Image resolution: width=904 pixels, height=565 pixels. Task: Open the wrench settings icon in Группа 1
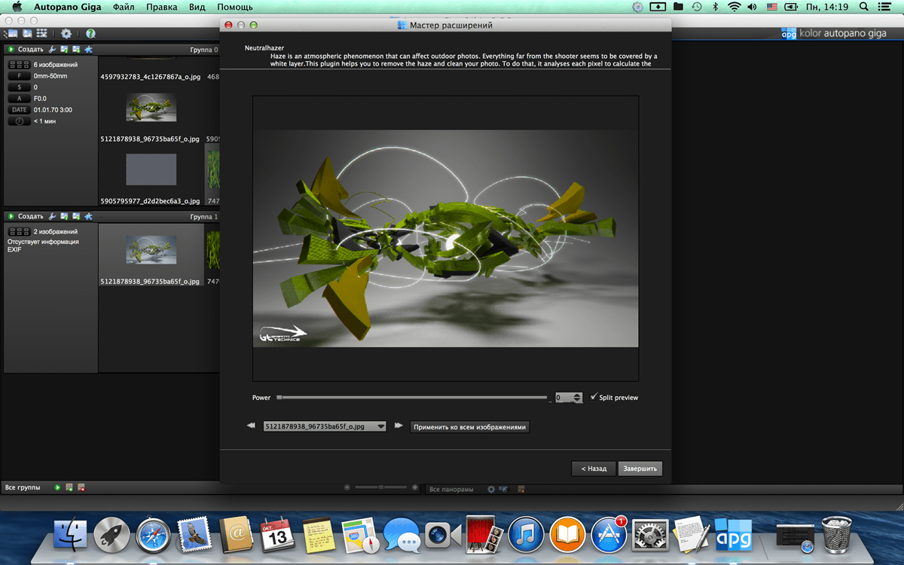point(53,216)
